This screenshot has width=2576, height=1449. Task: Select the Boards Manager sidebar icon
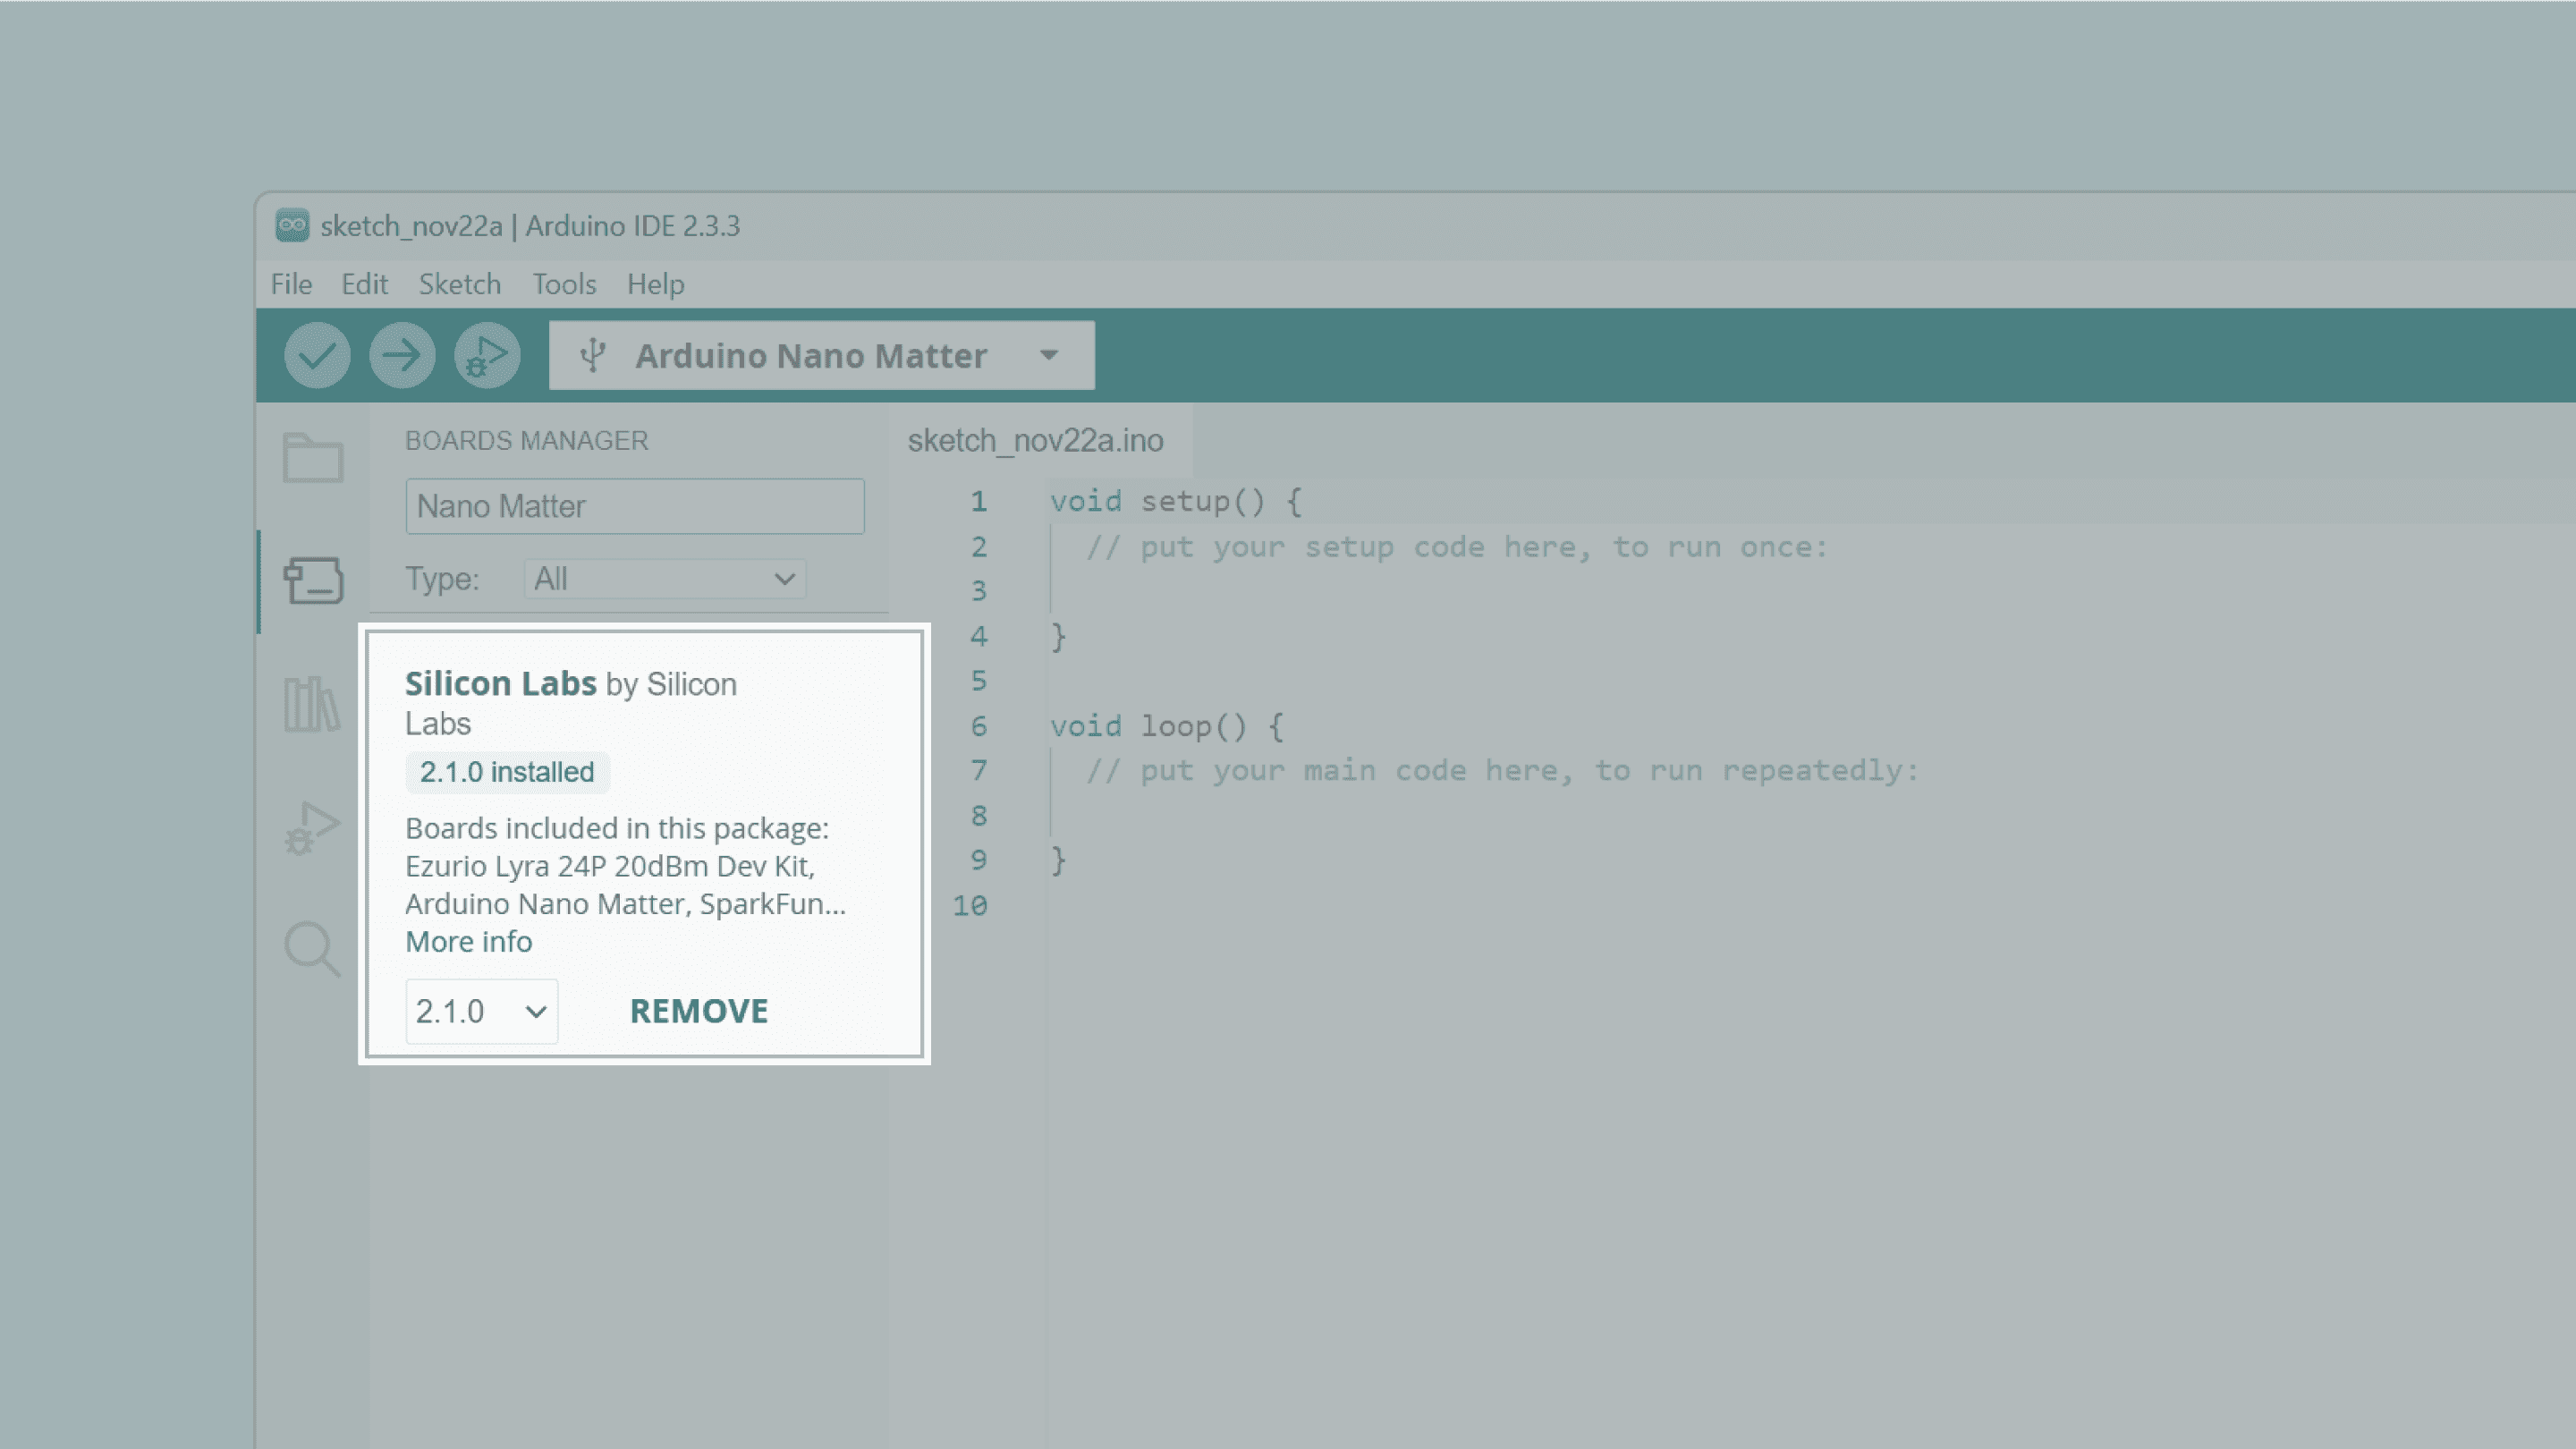point(312,580)
